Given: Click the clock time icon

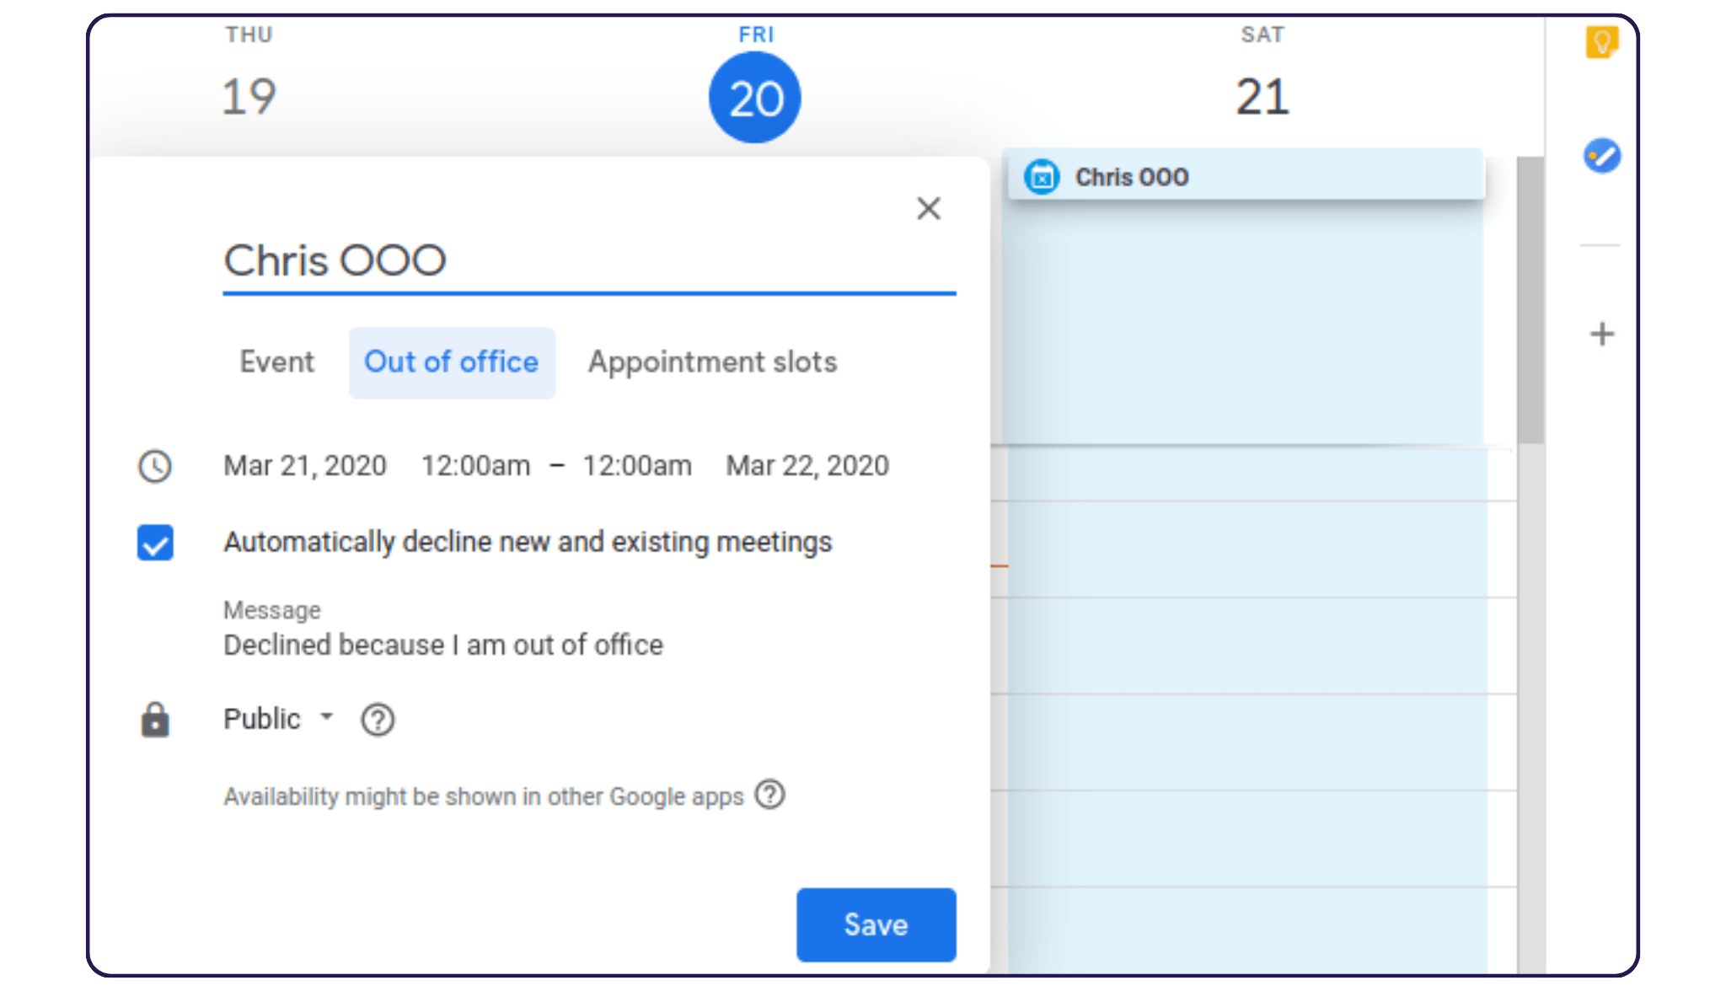Looking at the screenshot, I should click(154, 463).
